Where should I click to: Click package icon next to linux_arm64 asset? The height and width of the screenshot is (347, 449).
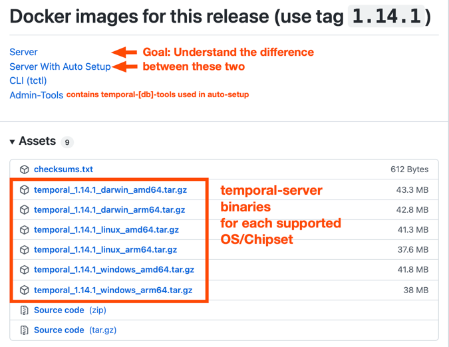(25, 250)
